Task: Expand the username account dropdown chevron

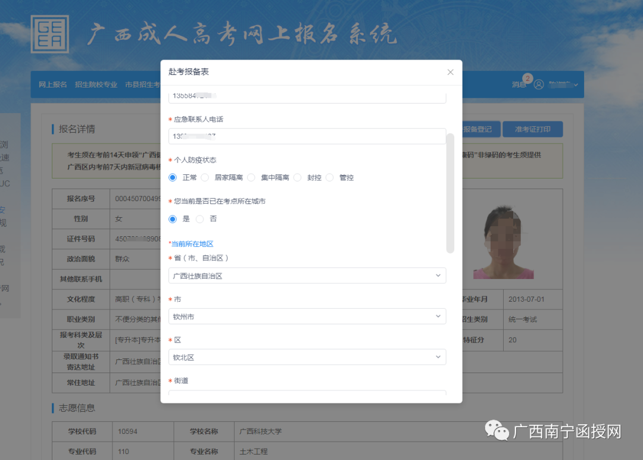Action: click(x=576, y=85)
